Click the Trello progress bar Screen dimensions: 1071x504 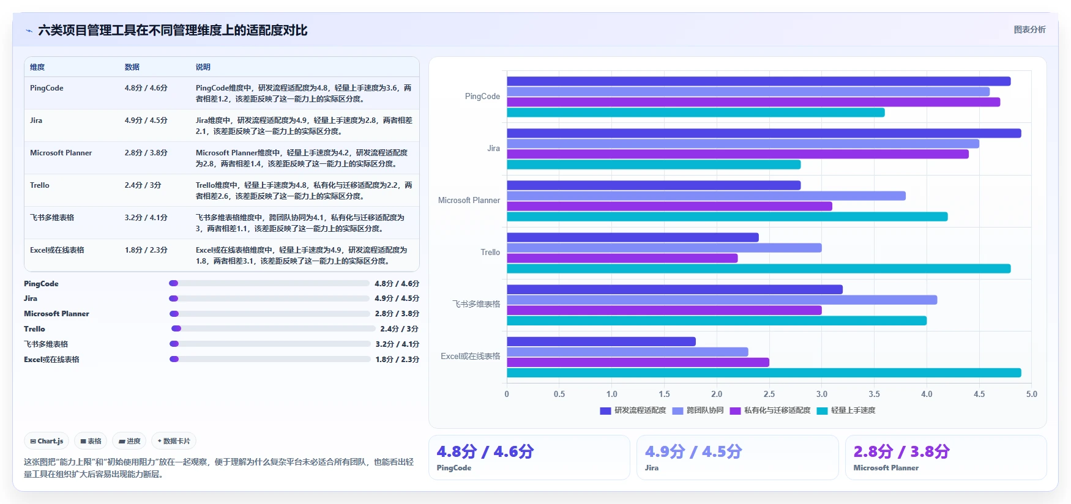click(273, 328)
